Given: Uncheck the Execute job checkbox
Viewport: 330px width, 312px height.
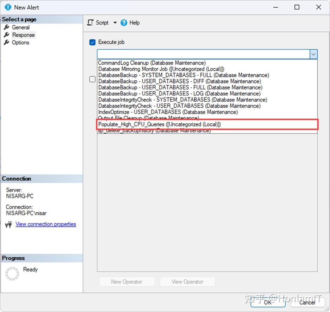Looking at the screenshot, I should click(92, 42).
